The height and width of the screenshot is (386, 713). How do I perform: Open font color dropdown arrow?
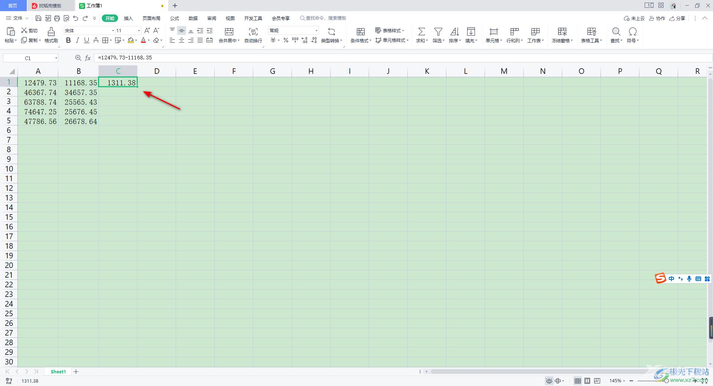[149, 40]
